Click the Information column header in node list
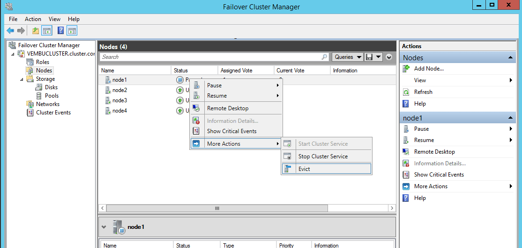The height and width of the screenshot is (248, 522). [x=363, y=71]
